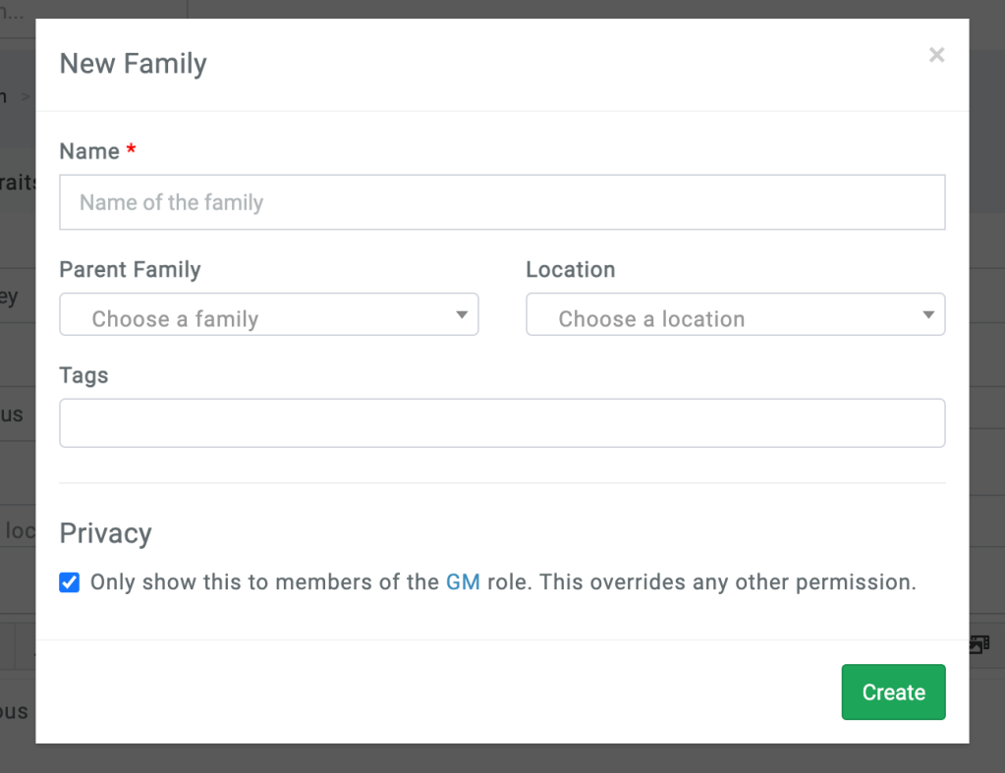Click the Tags input field
This screenshot has width=1005, height=773.
click(502, 422)
